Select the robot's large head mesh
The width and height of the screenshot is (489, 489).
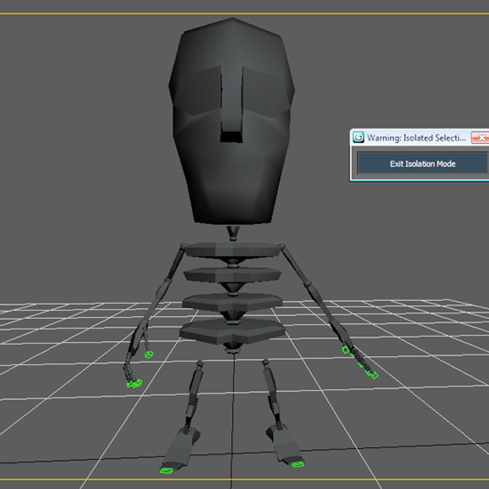pos(232,121)
